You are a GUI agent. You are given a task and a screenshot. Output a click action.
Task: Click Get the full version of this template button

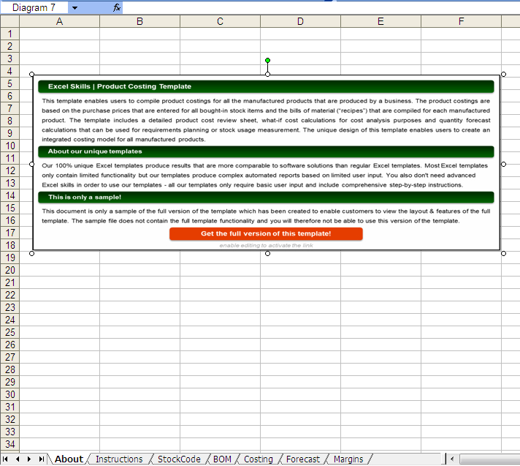click(266, 233)
